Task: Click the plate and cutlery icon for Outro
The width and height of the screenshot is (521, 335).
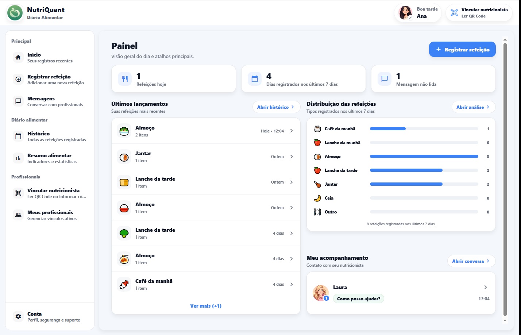Action: (317, 212)
